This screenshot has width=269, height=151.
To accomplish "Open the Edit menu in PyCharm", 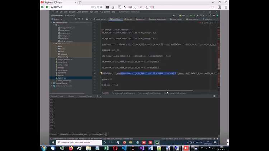I will 61,12.
